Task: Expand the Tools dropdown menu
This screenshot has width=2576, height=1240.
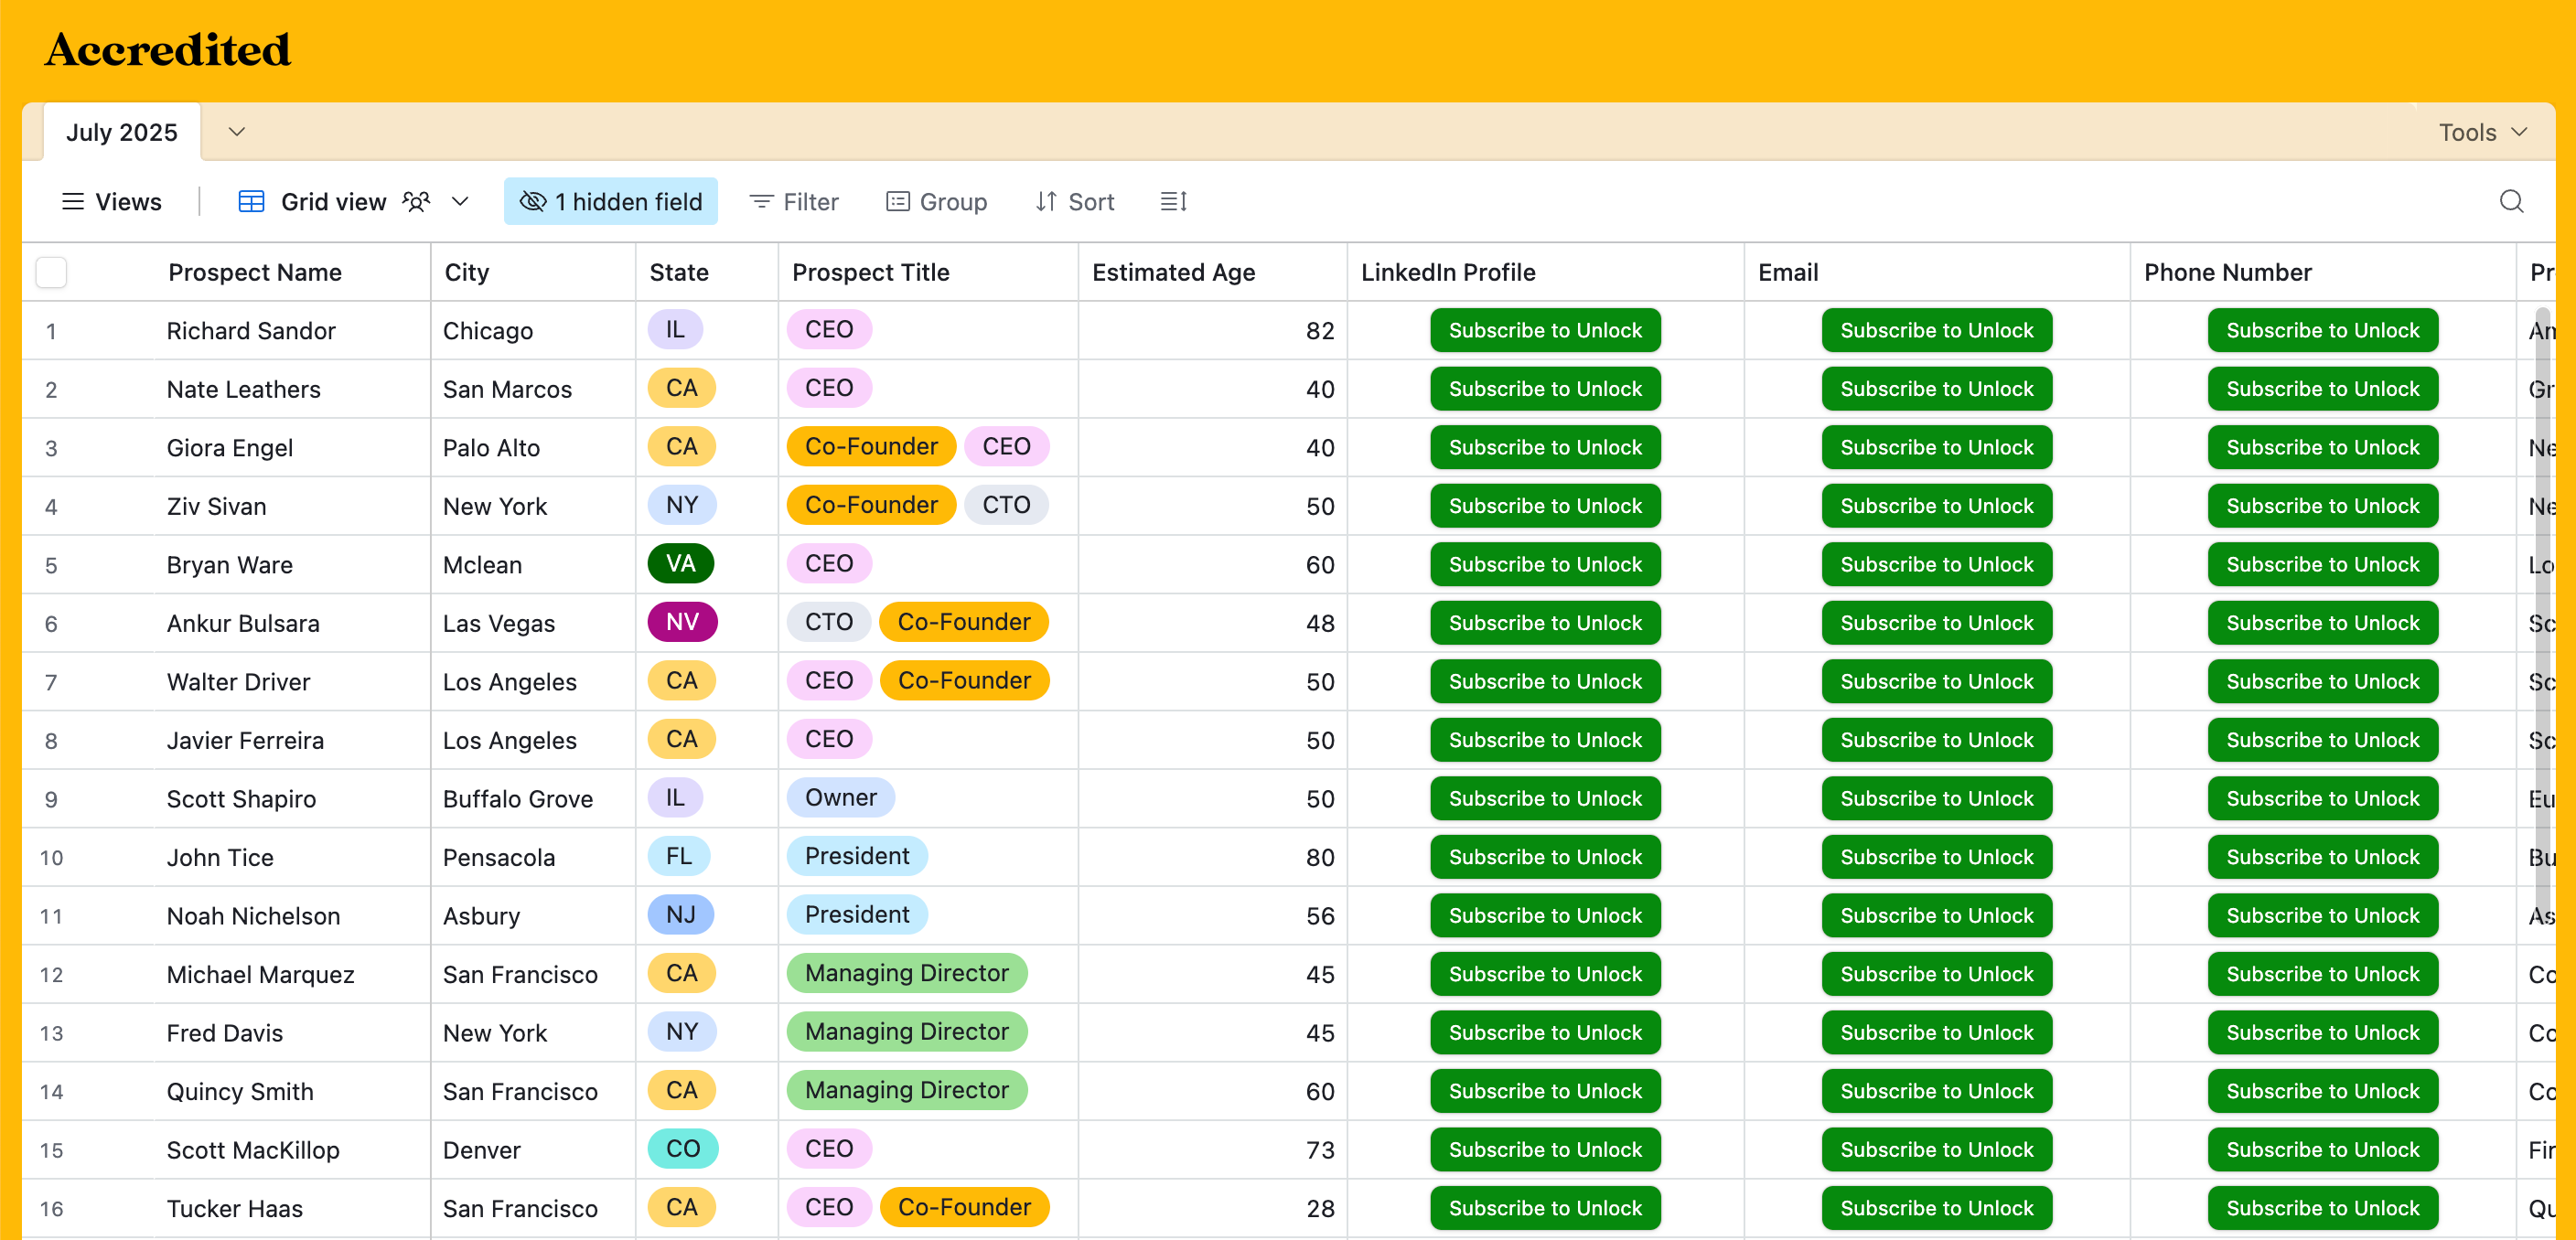Action: [x=2482, y=132]
